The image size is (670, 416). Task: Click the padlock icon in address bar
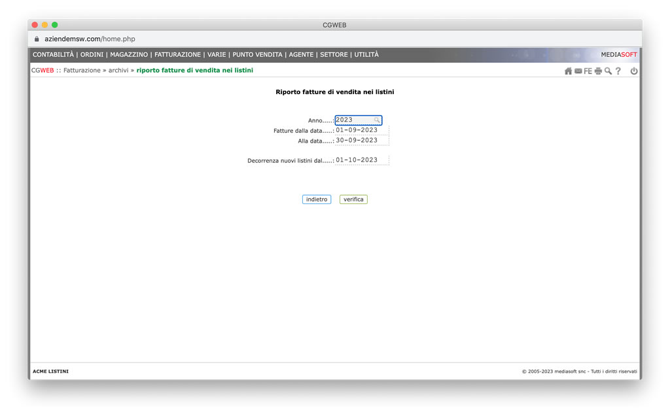[37, 39]
